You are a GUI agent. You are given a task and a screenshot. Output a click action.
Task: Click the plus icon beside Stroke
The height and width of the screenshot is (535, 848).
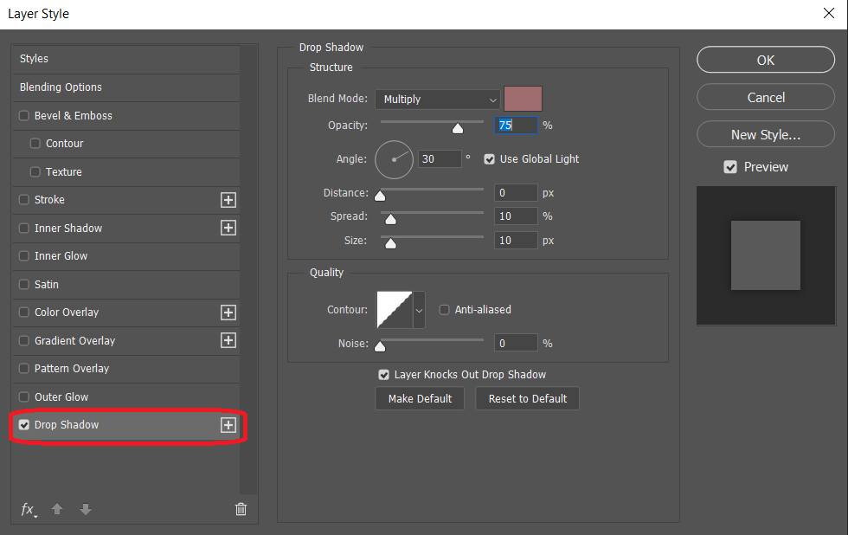(x=228, y=200)
